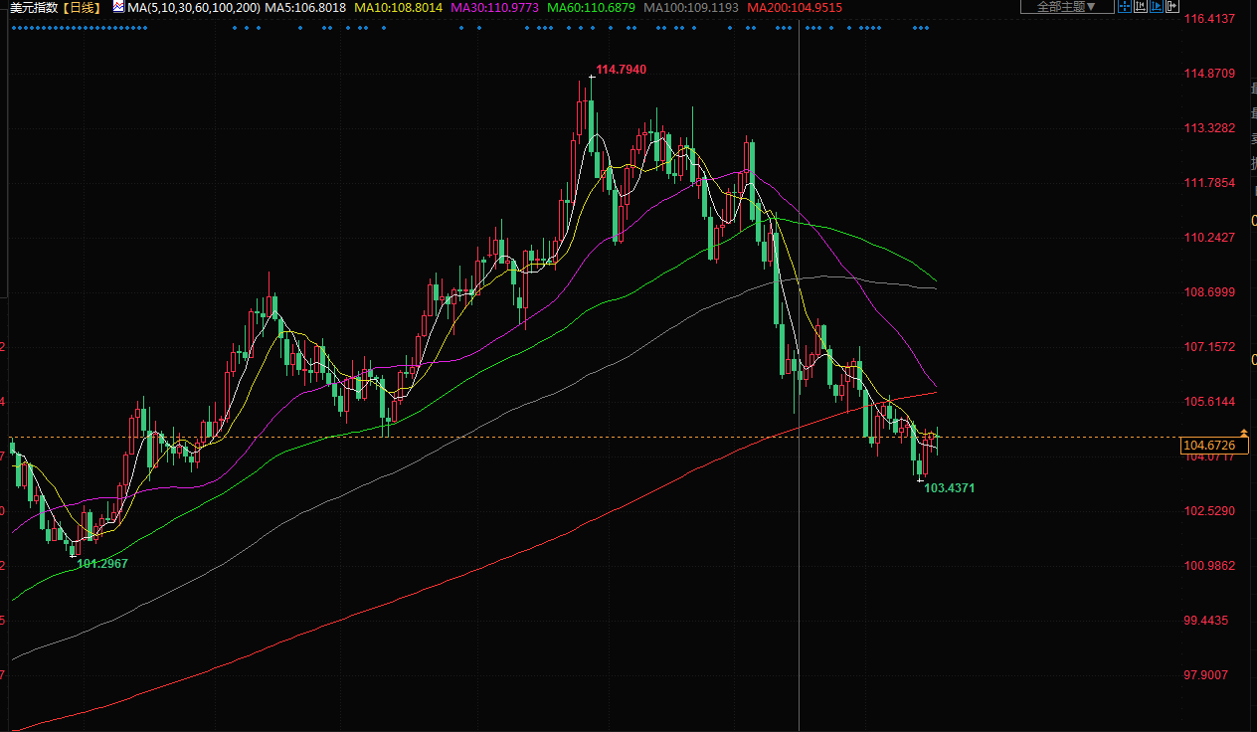Click the 101.2967 low price label
Image resolution: width=1257 pixels, height=732 pixels.
(x=102, y=563)
